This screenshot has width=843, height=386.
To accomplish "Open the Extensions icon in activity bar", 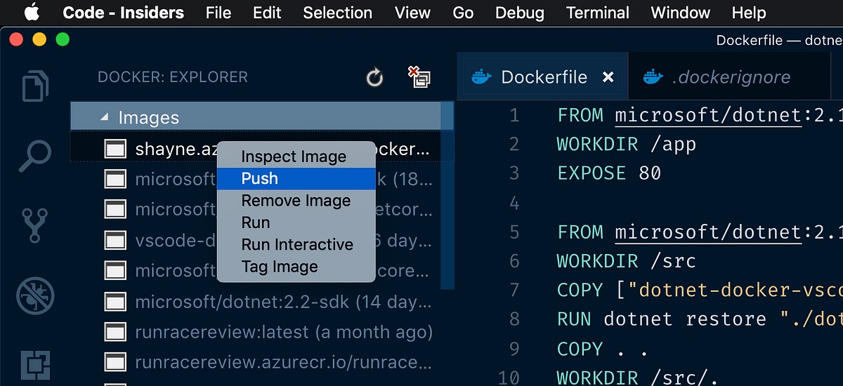I will [35, 365].
